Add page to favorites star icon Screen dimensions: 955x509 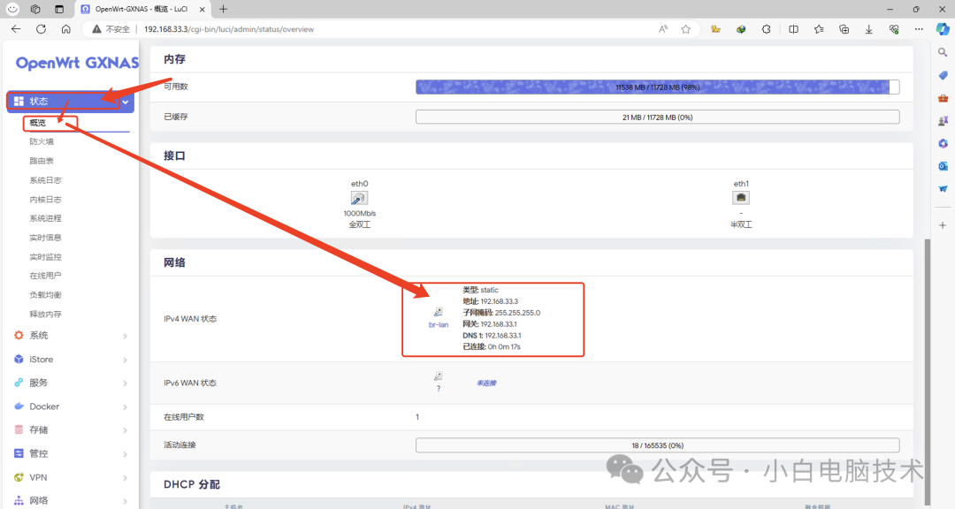coord(686,28)
